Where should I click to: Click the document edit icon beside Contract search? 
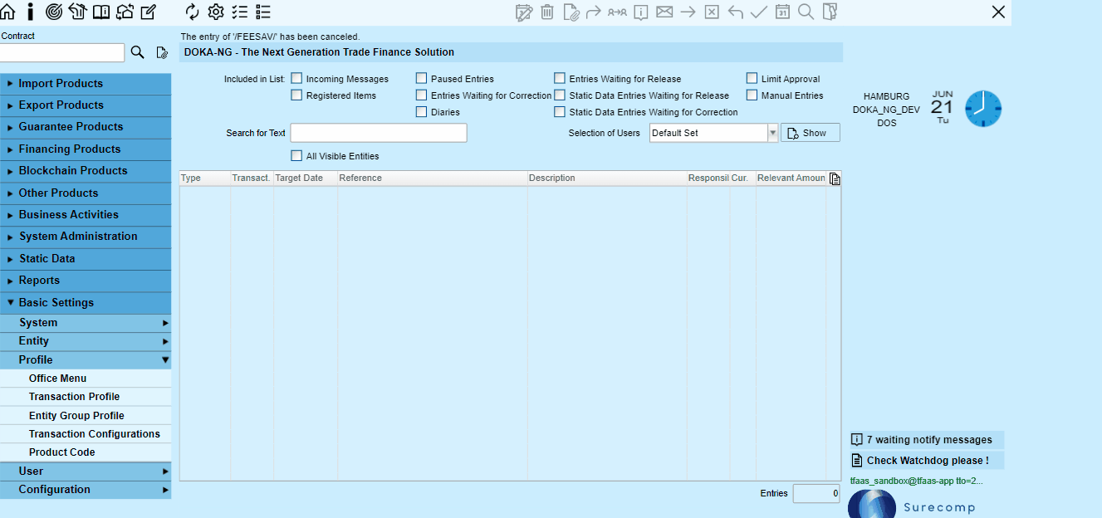point(162,52)
